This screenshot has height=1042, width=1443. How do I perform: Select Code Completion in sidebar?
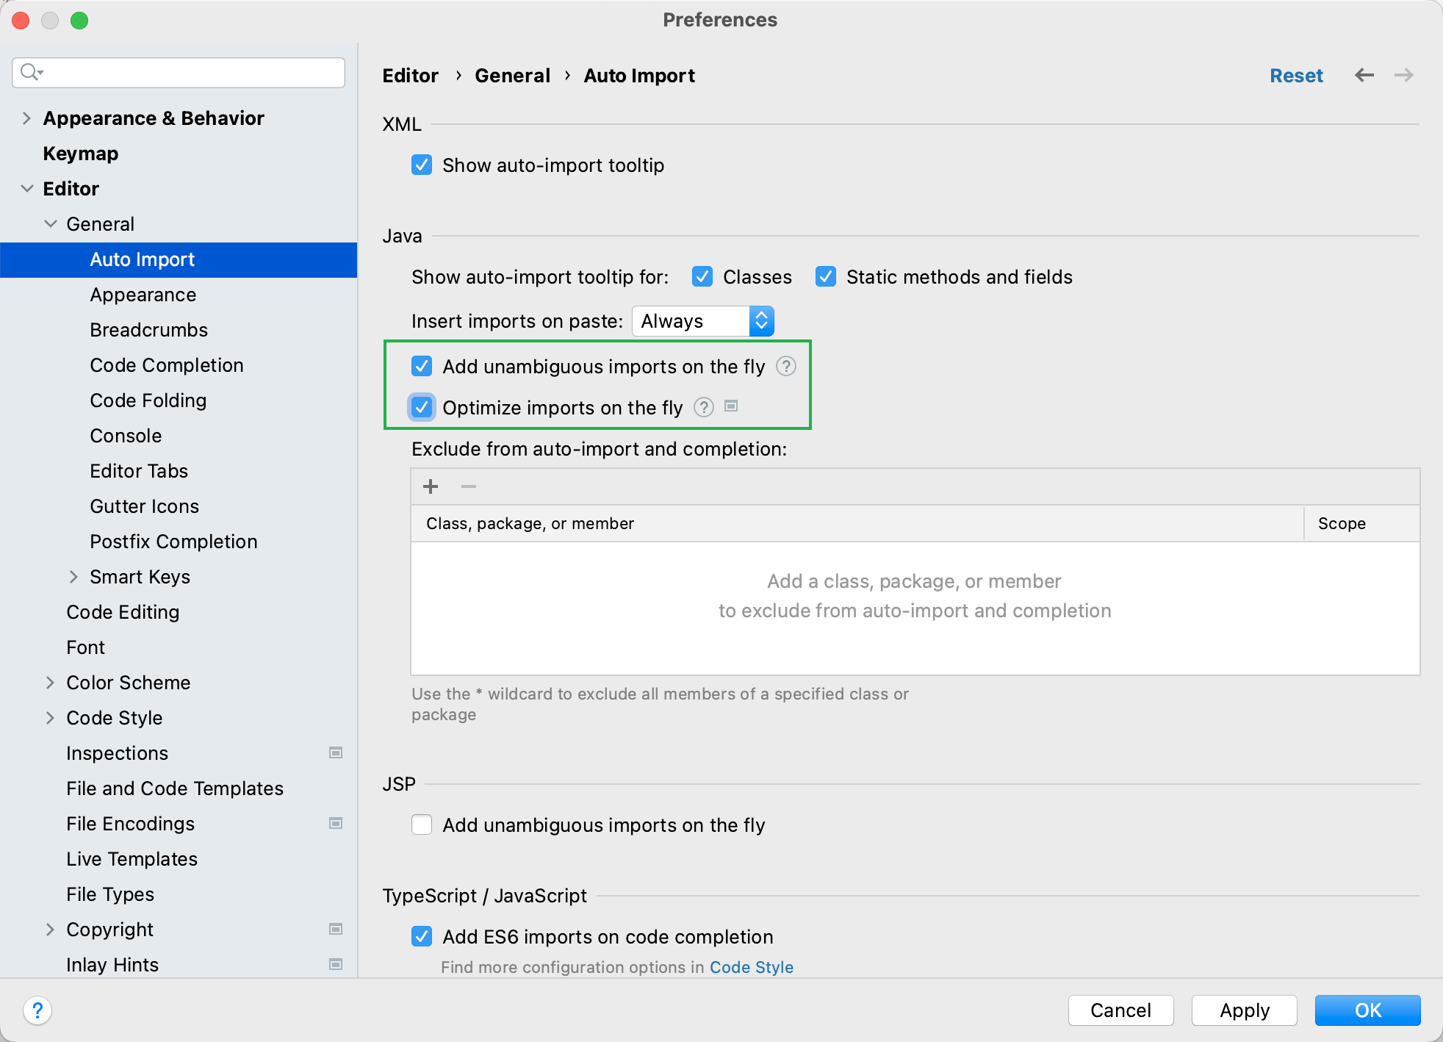[166, 365]
